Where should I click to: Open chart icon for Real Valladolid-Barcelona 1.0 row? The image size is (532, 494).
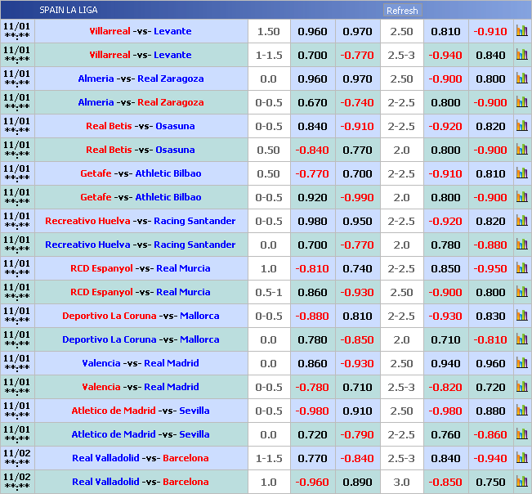pos(521,482)
